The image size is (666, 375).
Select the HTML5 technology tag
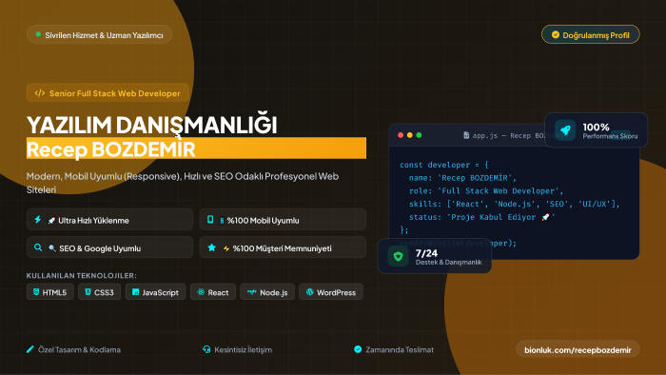click(x=50, y=292)
